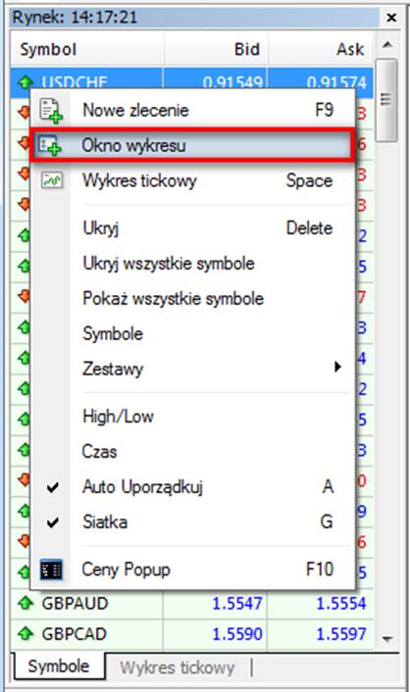
Task: Click the scrollbar up arrow
Action: click(x=387, y=45)
